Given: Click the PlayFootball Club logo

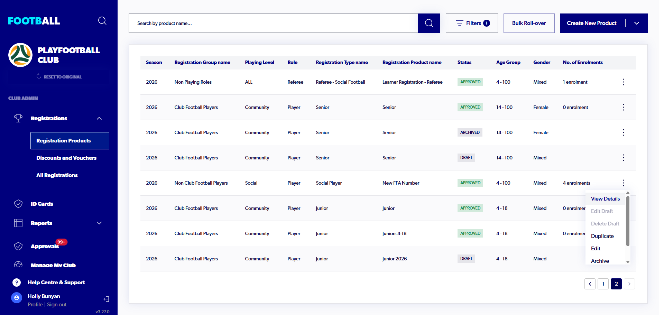Looking at the screenshot, I should click(20, 55).
